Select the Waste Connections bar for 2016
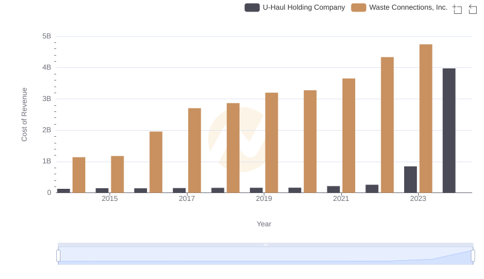The width and height of the screenshot is (484, 279). tap(156, 162)
